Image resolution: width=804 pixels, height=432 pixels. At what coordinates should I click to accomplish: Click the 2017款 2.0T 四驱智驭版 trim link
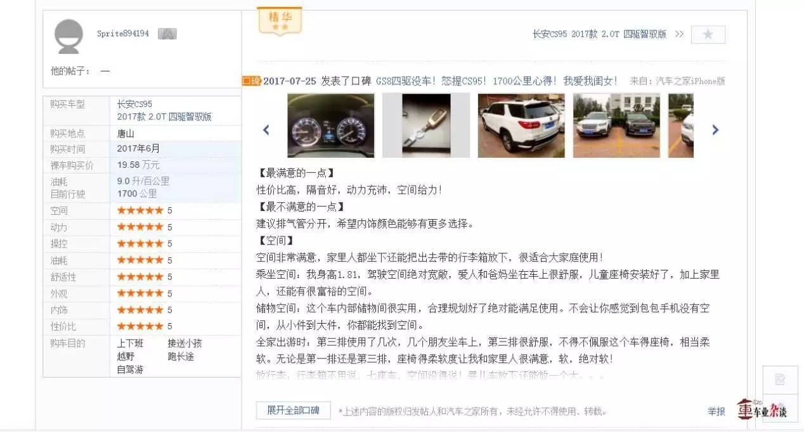pos(164,117)
